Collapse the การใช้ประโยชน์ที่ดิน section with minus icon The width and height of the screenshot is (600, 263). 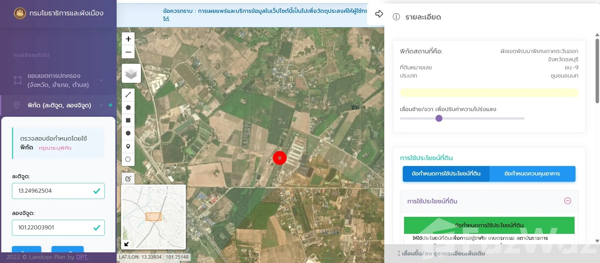click(x=567, y=201)
